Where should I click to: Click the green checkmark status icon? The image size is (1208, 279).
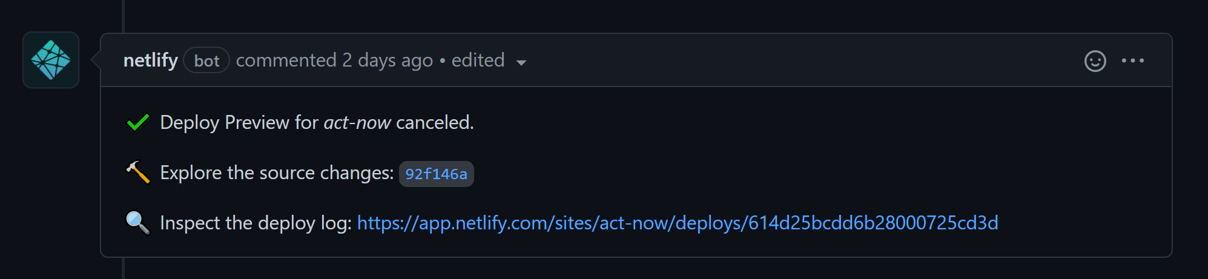tap(138, 122)
